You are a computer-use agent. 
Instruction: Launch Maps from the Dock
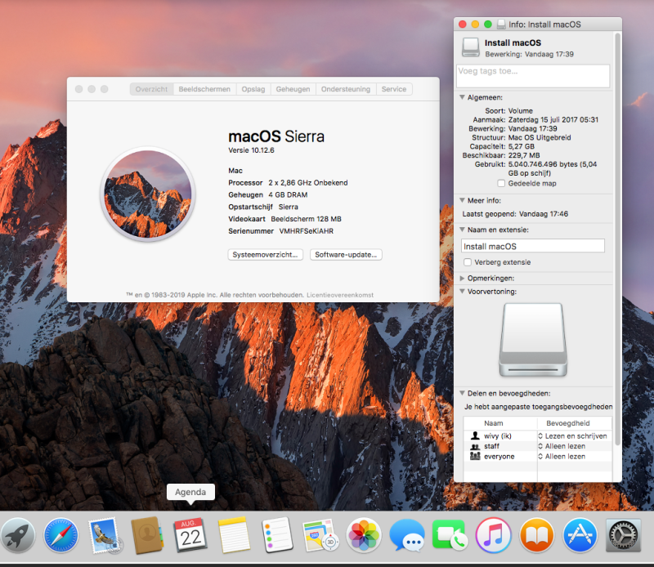[x=320, y=535]
